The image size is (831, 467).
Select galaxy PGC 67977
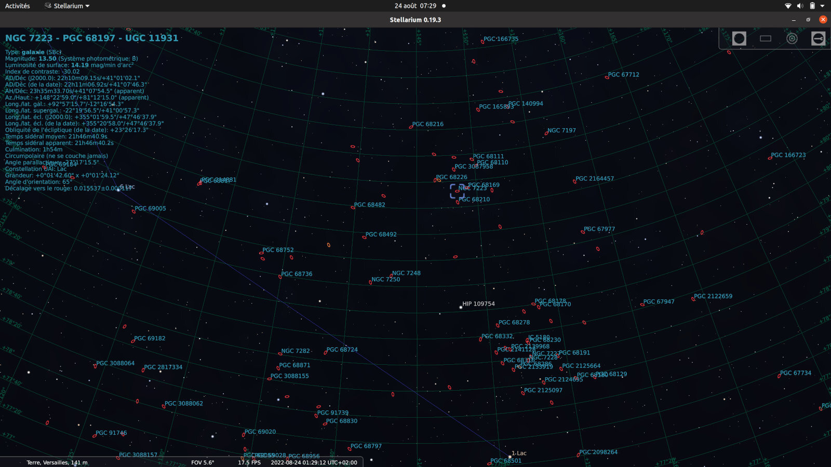point(599,229)
